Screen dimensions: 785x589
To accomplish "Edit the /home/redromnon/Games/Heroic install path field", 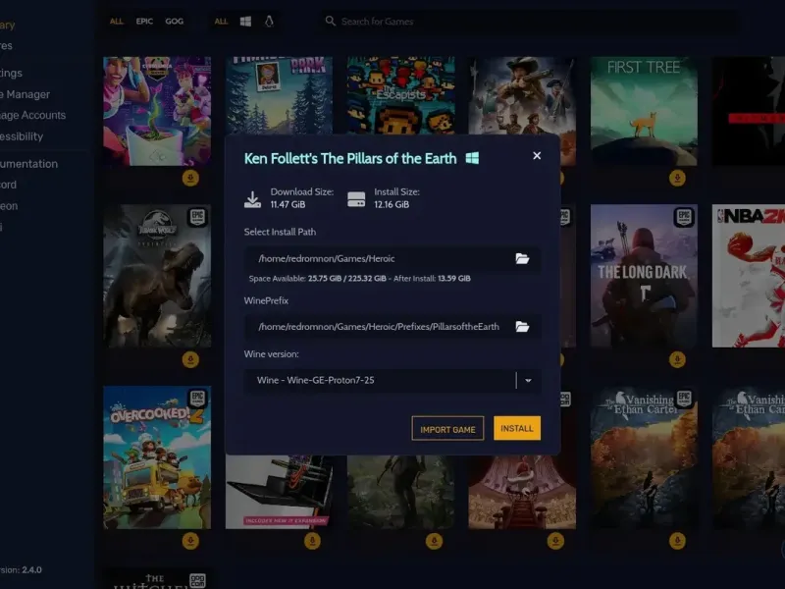I will (392, 259).
